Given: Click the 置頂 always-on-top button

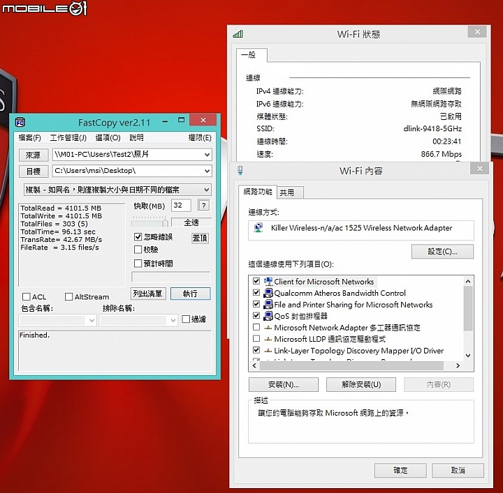Looking at the screenshot, I should (x=200, y=238).
